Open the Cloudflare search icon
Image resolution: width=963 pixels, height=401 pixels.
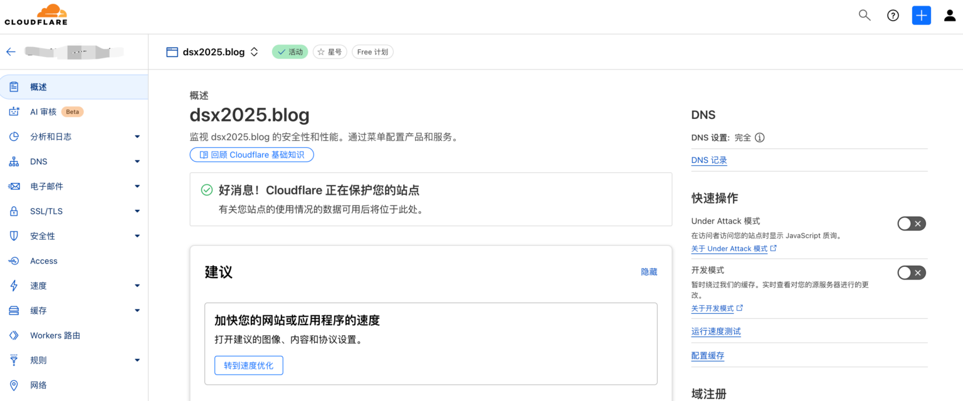click(864, 14)
